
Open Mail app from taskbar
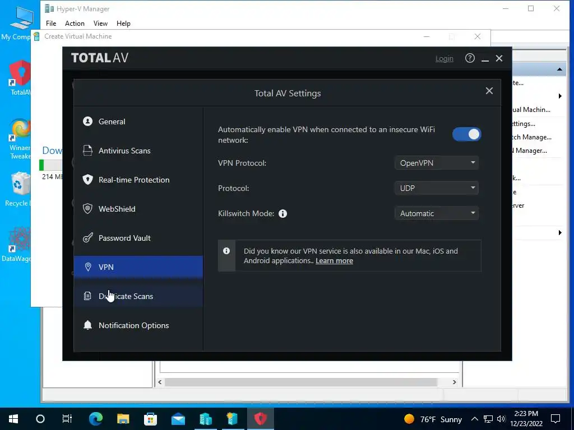pos(178,419)
